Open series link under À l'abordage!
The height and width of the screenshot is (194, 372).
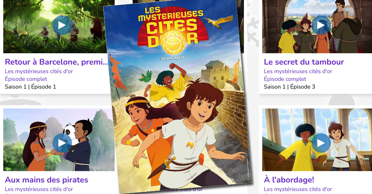(x=298, y=189)
